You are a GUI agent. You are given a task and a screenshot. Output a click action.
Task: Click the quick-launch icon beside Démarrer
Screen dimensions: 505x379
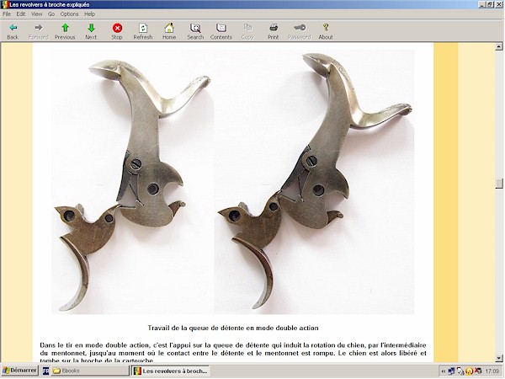pos(45,371)
